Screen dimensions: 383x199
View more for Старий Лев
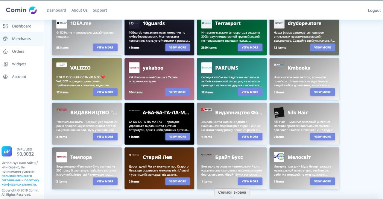coord(177,181)
